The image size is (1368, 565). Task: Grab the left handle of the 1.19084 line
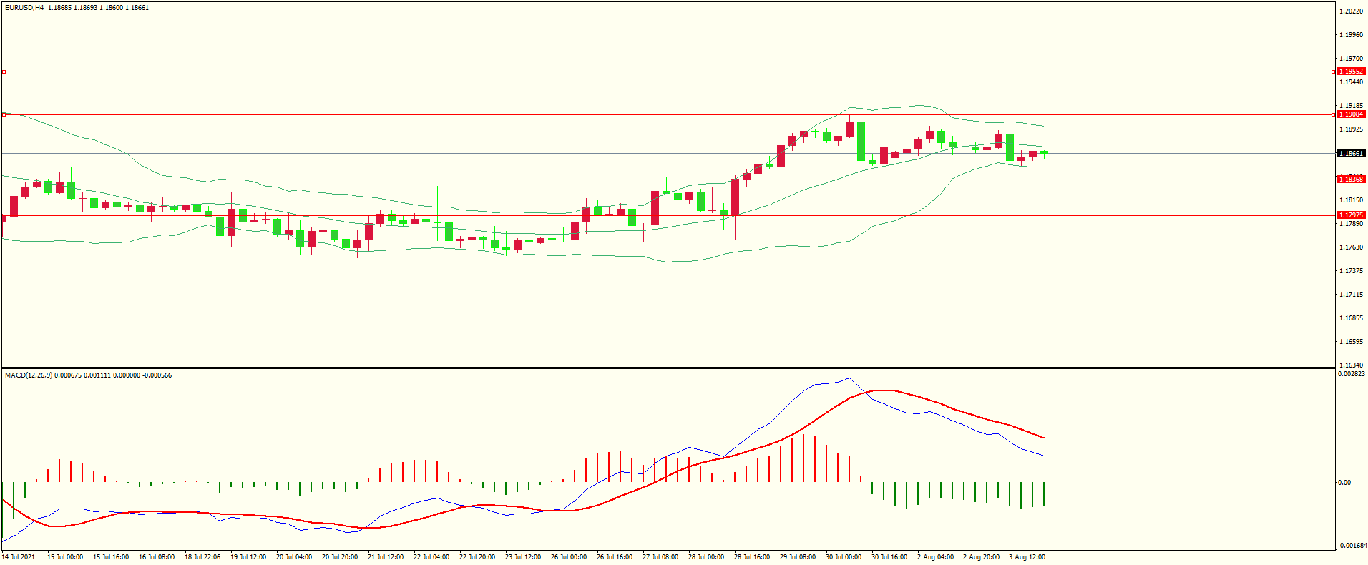click(4, 114)
